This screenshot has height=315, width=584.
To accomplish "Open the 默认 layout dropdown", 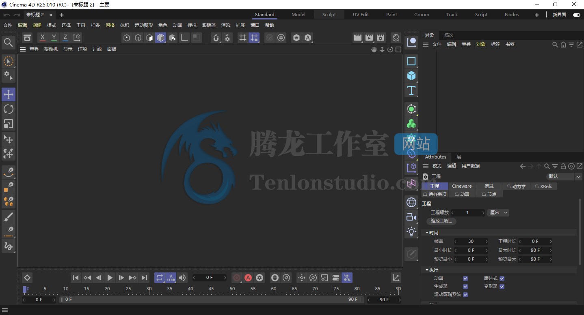I will point(564,176).
